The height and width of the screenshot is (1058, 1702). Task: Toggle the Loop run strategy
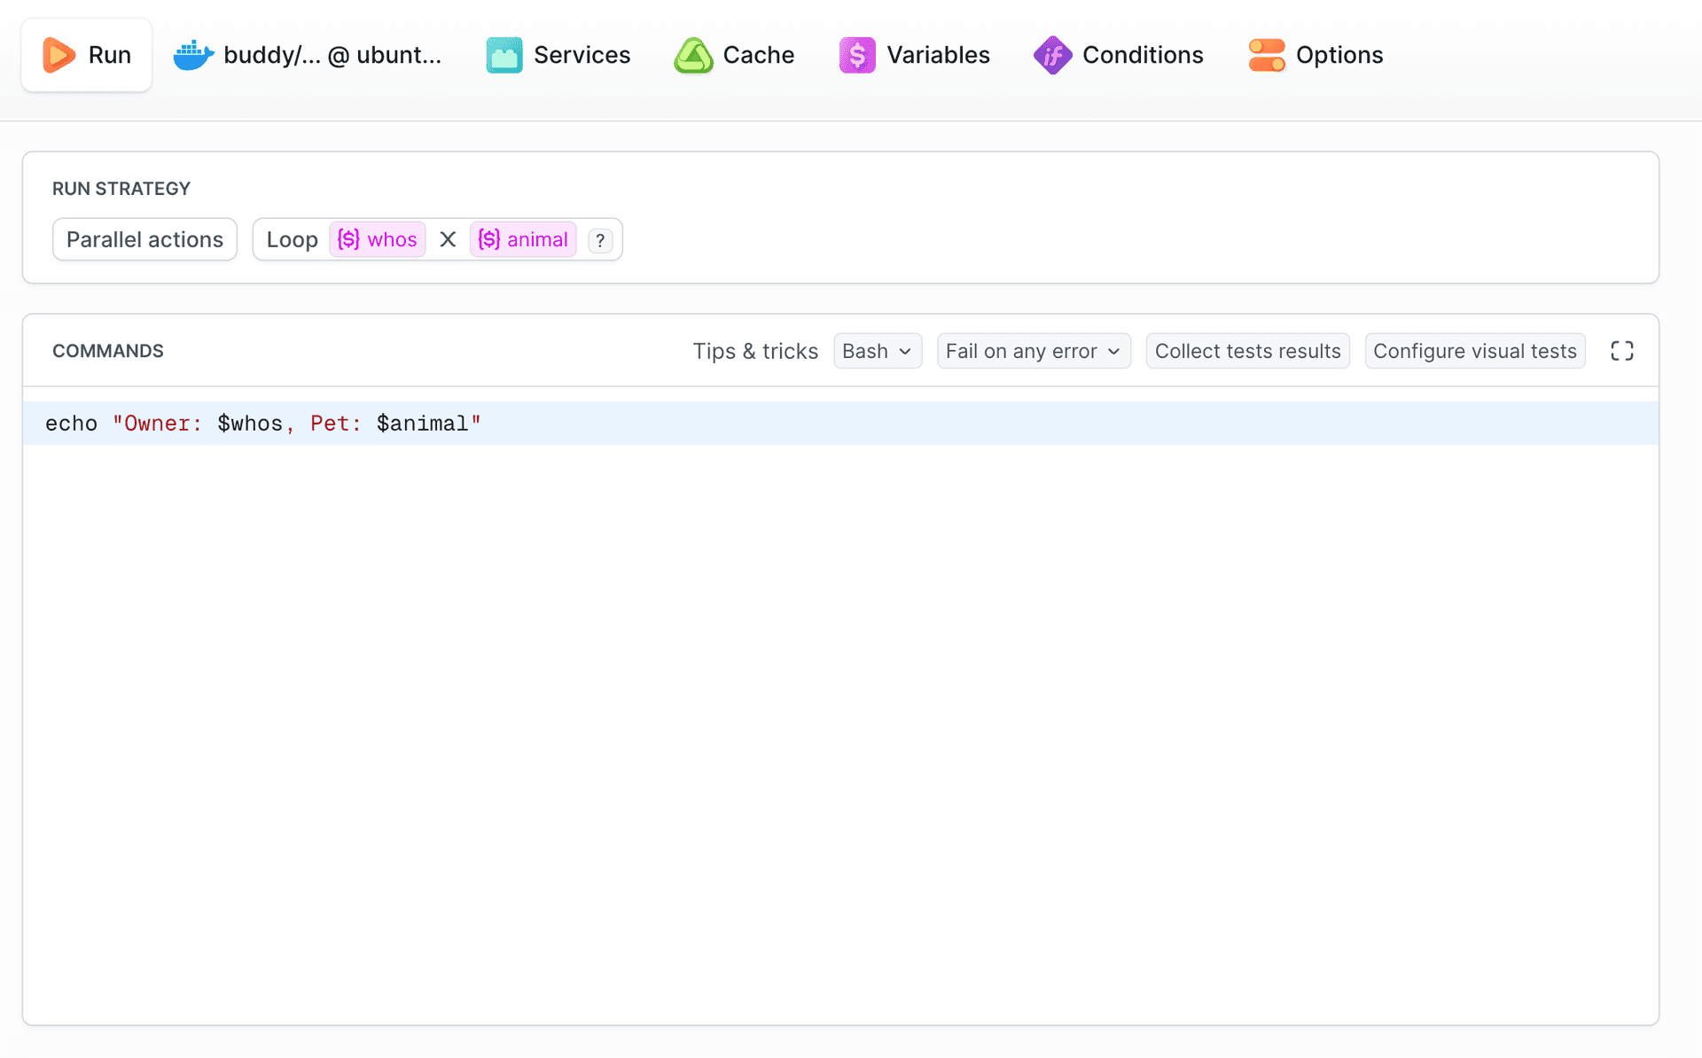coord(292,239)
